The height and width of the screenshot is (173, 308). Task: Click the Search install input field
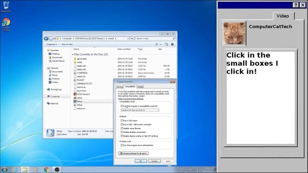point(155,38)
